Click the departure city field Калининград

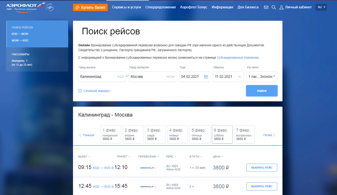102,77
